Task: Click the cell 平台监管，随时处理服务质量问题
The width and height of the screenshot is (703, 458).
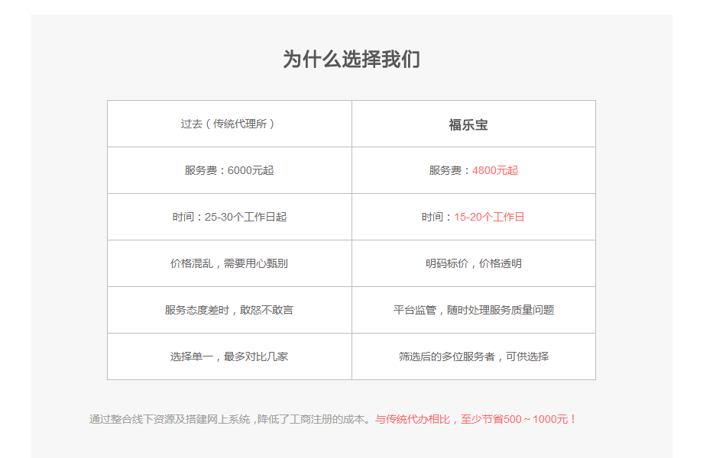Action: 474,310
